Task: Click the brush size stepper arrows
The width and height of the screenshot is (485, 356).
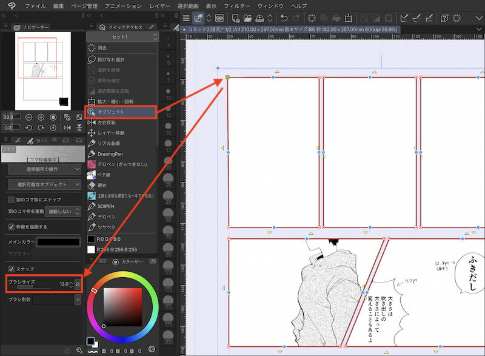Action: (71, 284)
